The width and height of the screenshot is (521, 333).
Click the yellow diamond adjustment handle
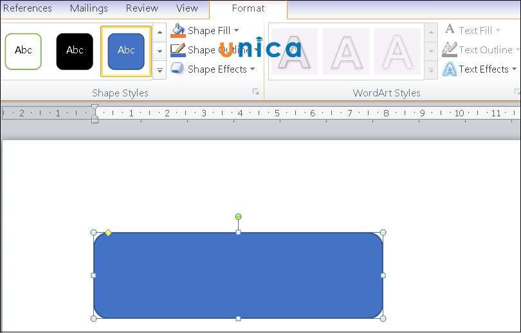(108, 233)
